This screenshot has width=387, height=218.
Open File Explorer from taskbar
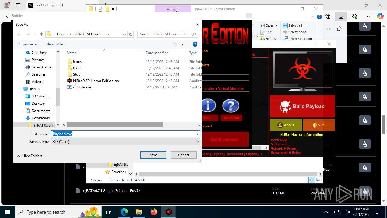[x=139, y=212]
